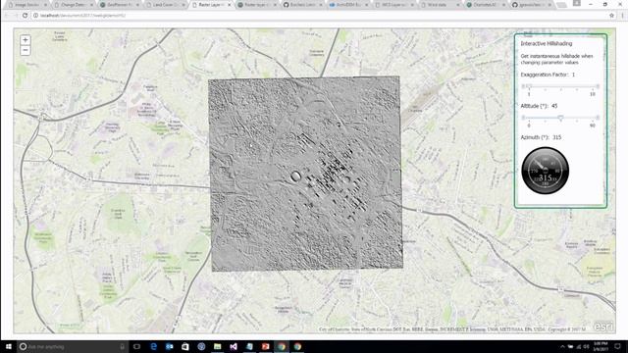Go forward in browser history
This screenshot has height=353, width=628.
(16, 16)
